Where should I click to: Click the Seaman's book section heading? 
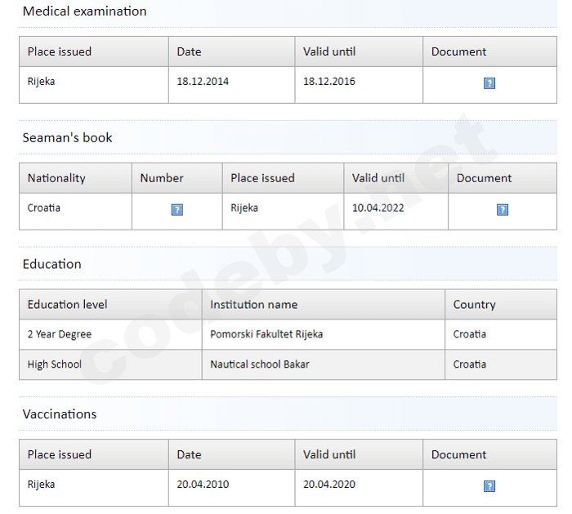tap(68, 137)
